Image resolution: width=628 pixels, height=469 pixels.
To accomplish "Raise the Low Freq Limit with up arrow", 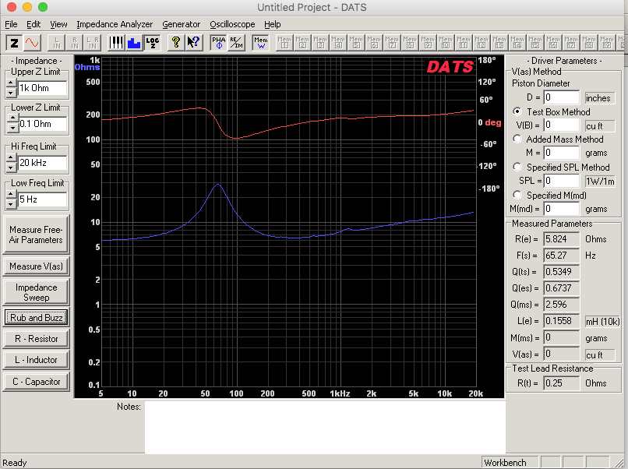I will click(11, 195).
